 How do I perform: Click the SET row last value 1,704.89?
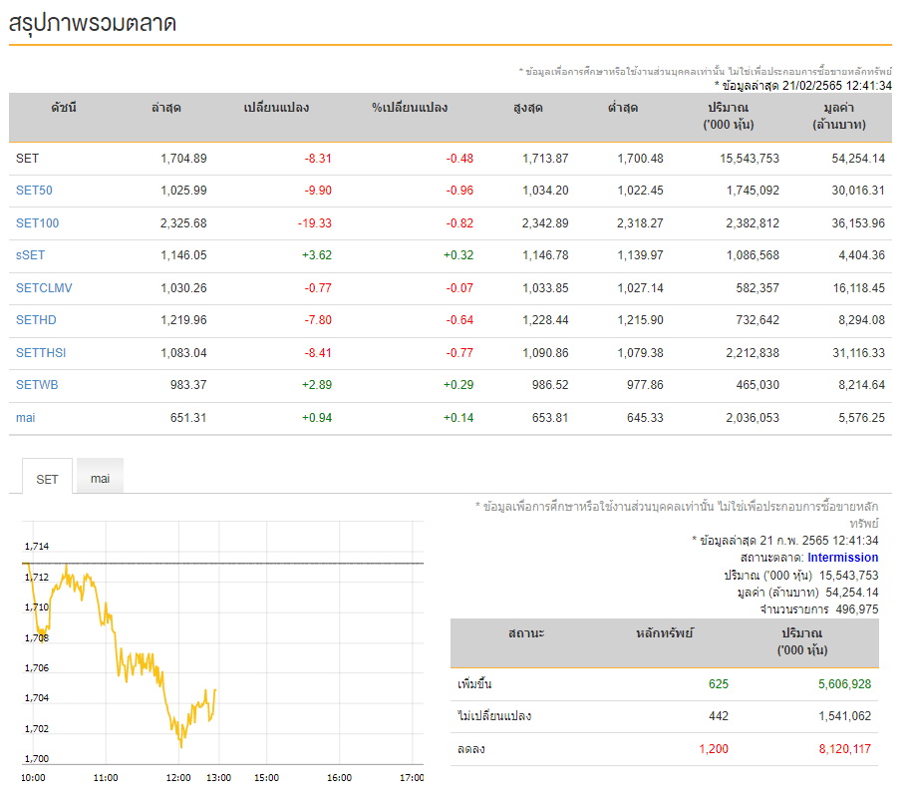183,159
